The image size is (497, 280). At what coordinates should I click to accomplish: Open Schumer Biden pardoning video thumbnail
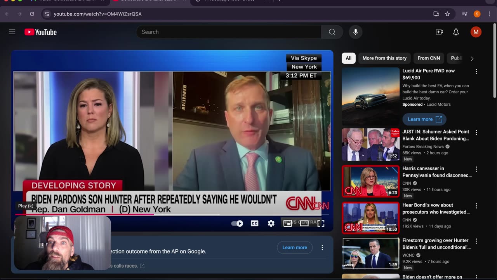(370, 145)
